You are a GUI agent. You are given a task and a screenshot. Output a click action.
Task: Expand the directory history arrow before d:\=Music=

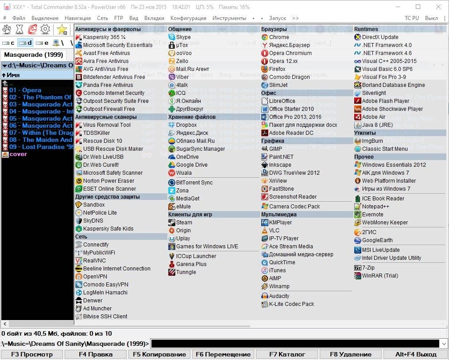(x=4, y=66)
